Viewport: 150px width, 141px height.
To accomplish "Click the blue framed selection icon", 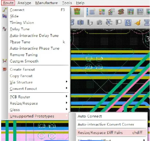I will coord(128,23).
